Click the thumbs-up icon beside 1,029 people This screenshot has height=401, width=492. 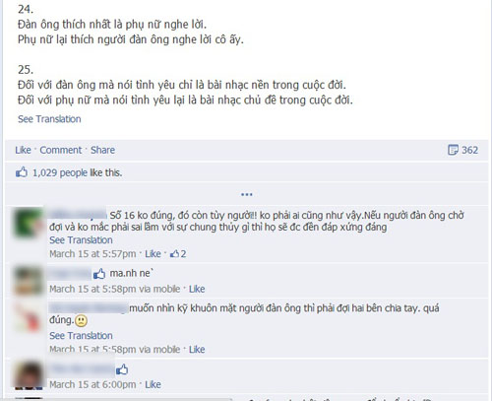point(22,172)
